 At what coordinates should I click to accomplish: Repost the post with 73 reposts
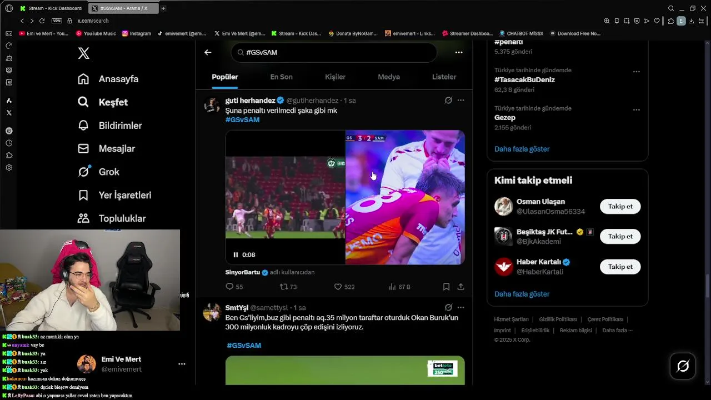288,287
